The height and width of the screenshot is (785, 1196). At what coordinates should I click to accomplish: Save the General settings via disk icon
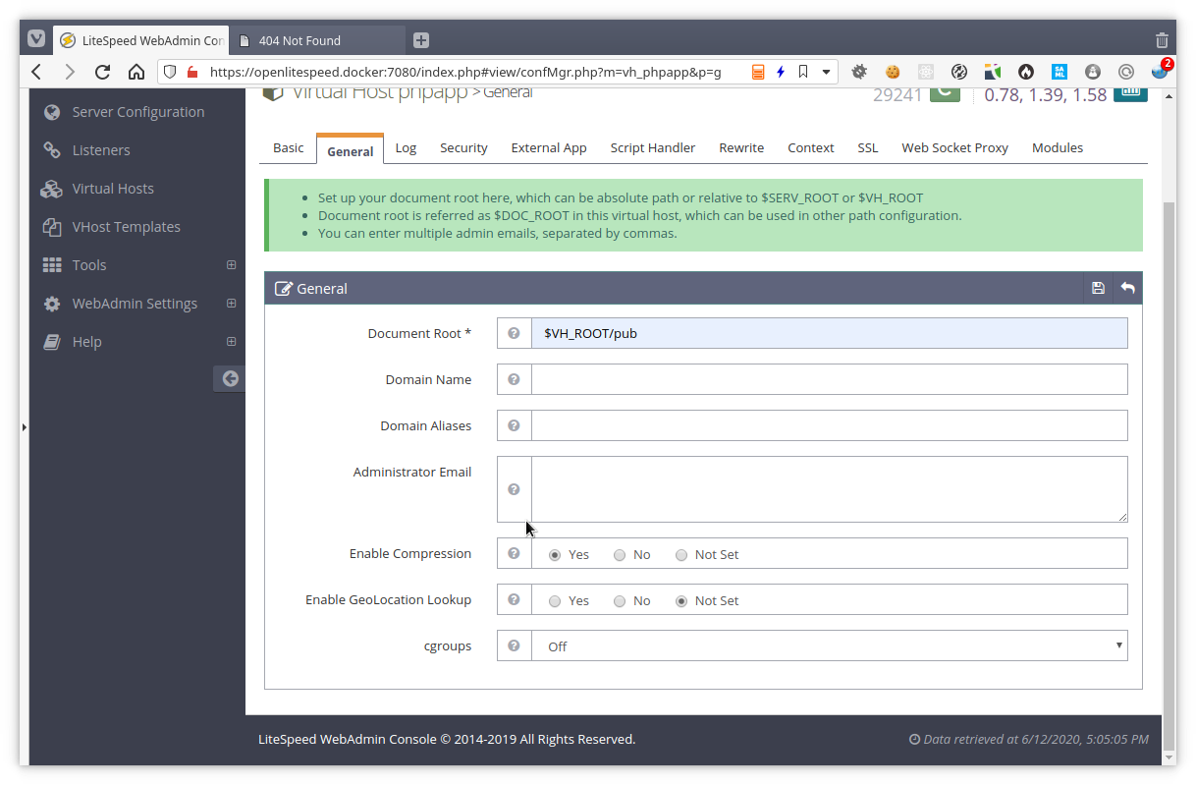1098,288
